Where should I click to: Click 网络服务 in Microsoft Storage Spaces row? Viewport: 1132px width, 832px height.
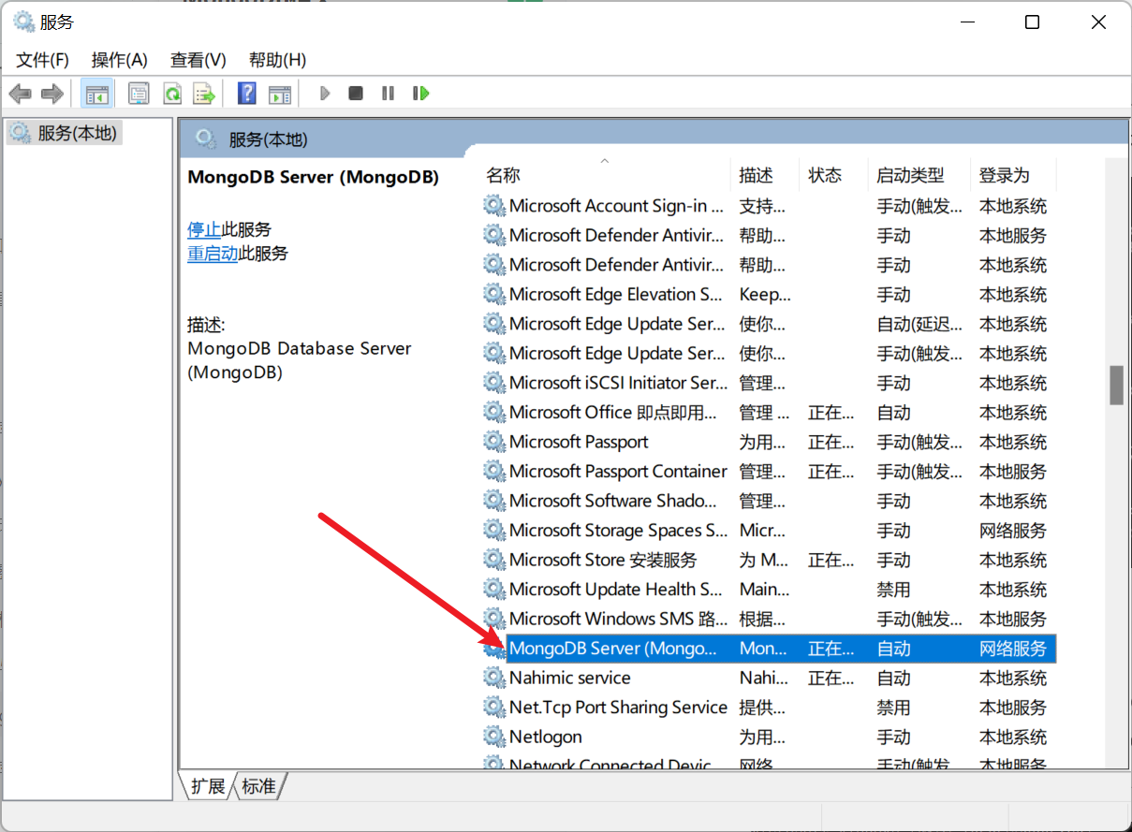pyautogui.click(x=1013, y=531)
